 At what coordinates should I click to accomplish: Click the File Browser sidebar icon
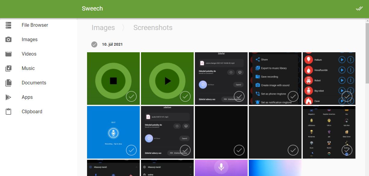8,25
